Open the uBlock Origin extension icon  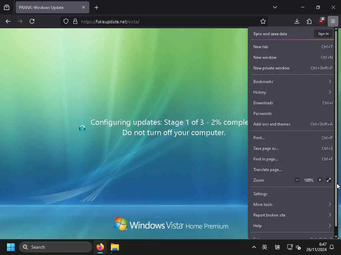click(321, 21)
